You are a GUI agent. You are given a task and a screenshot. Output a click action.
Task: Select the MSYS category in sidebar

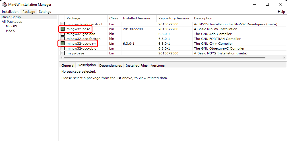[11, 31]
